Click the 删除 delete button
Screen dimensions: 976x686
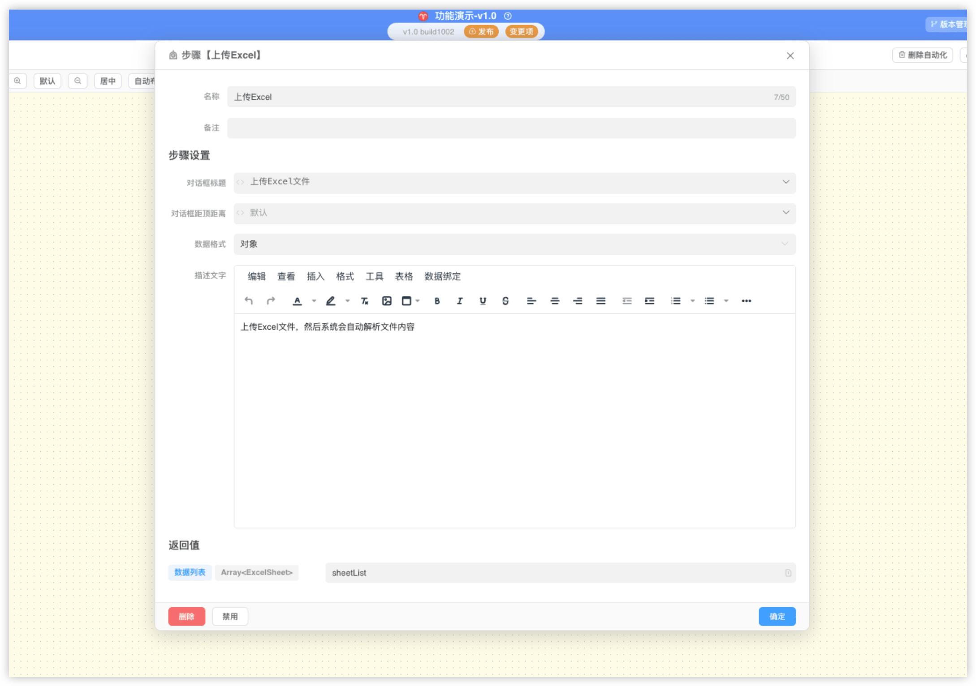[186, 616]
